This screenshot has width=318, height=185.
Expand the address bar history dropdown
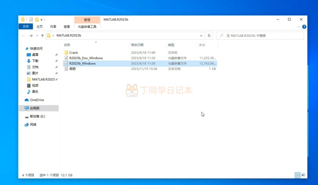click(x=201, y=36)
